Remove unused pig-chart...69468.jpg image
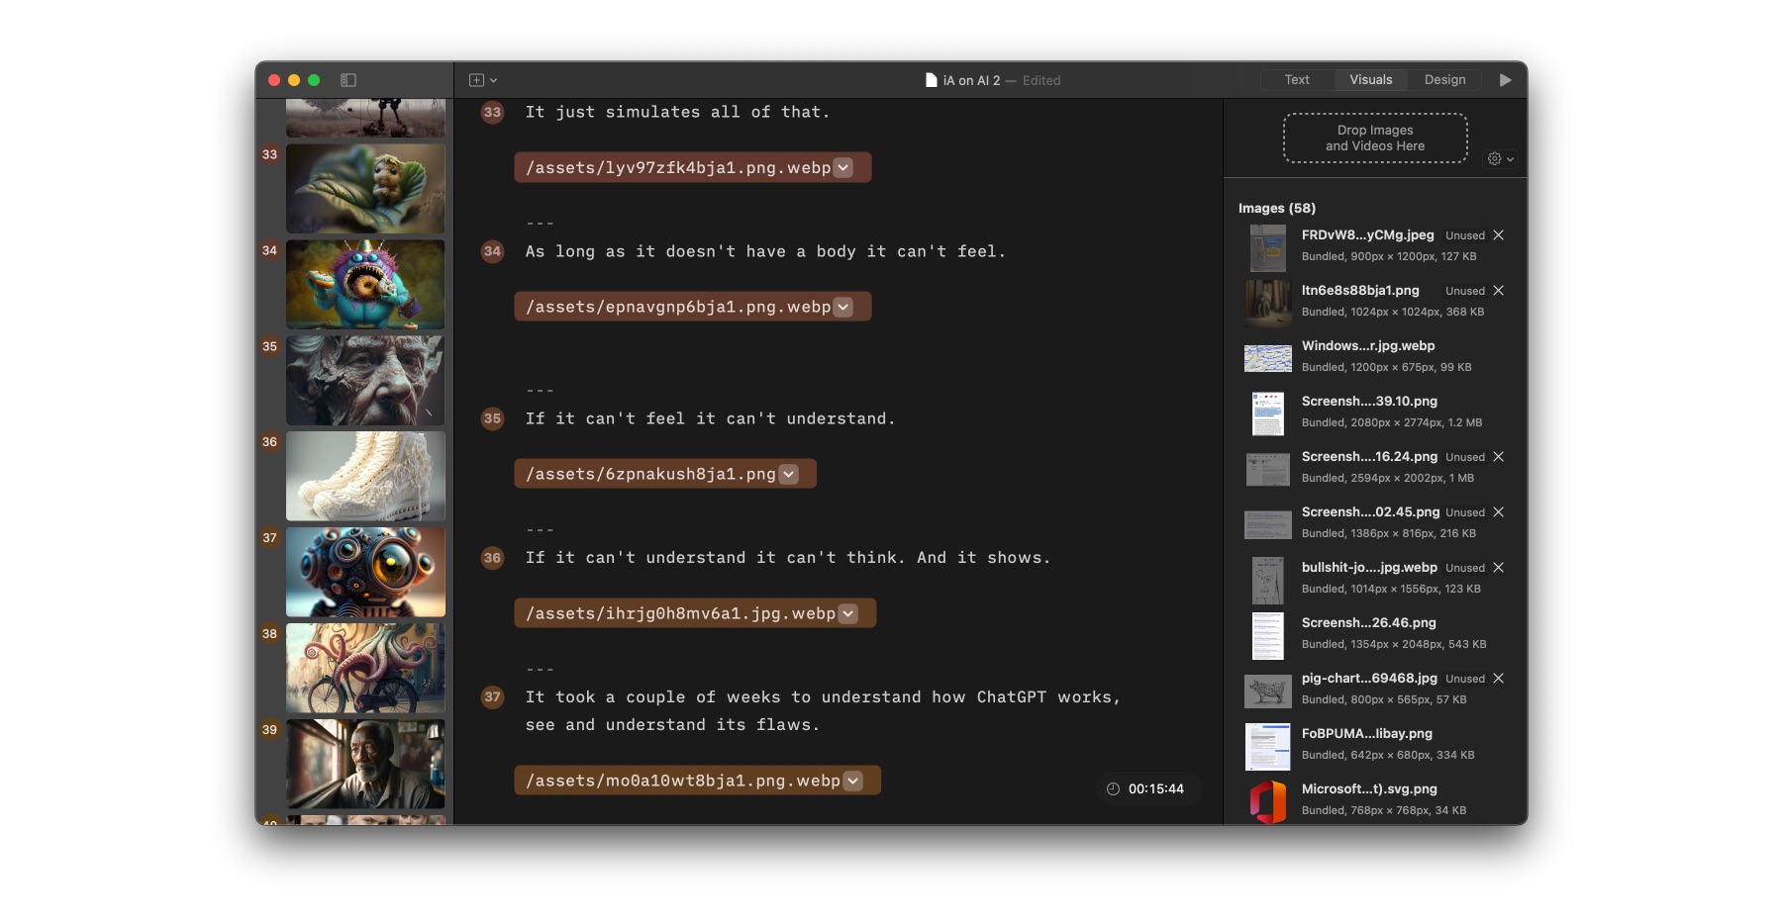Screen dimensions: 1783x922 (x=1499, y=679)
